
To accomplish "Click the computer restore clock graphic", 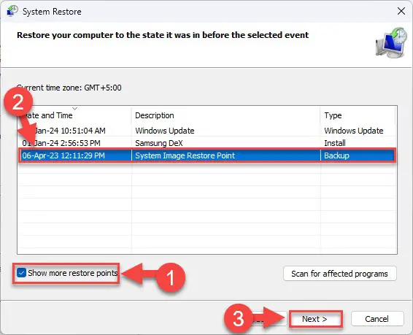I will coord(391,42).
